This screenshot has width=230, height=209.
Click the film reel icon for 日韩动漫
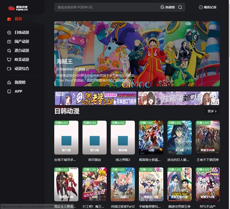(9, 32)
